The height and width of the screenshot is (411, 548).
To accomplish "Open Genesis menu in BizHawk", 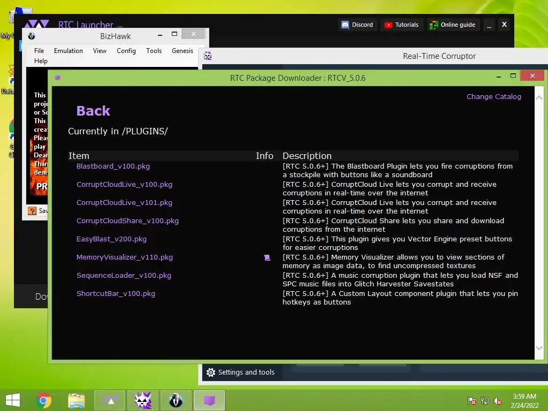I will tap(182, 51).
